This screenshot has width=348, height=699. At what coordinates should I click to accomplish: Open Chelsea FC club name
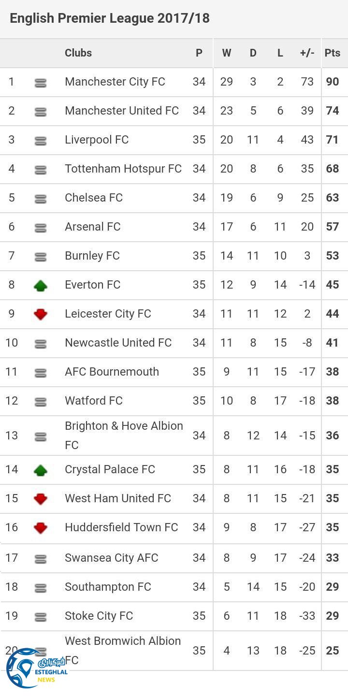pos(94,198)
